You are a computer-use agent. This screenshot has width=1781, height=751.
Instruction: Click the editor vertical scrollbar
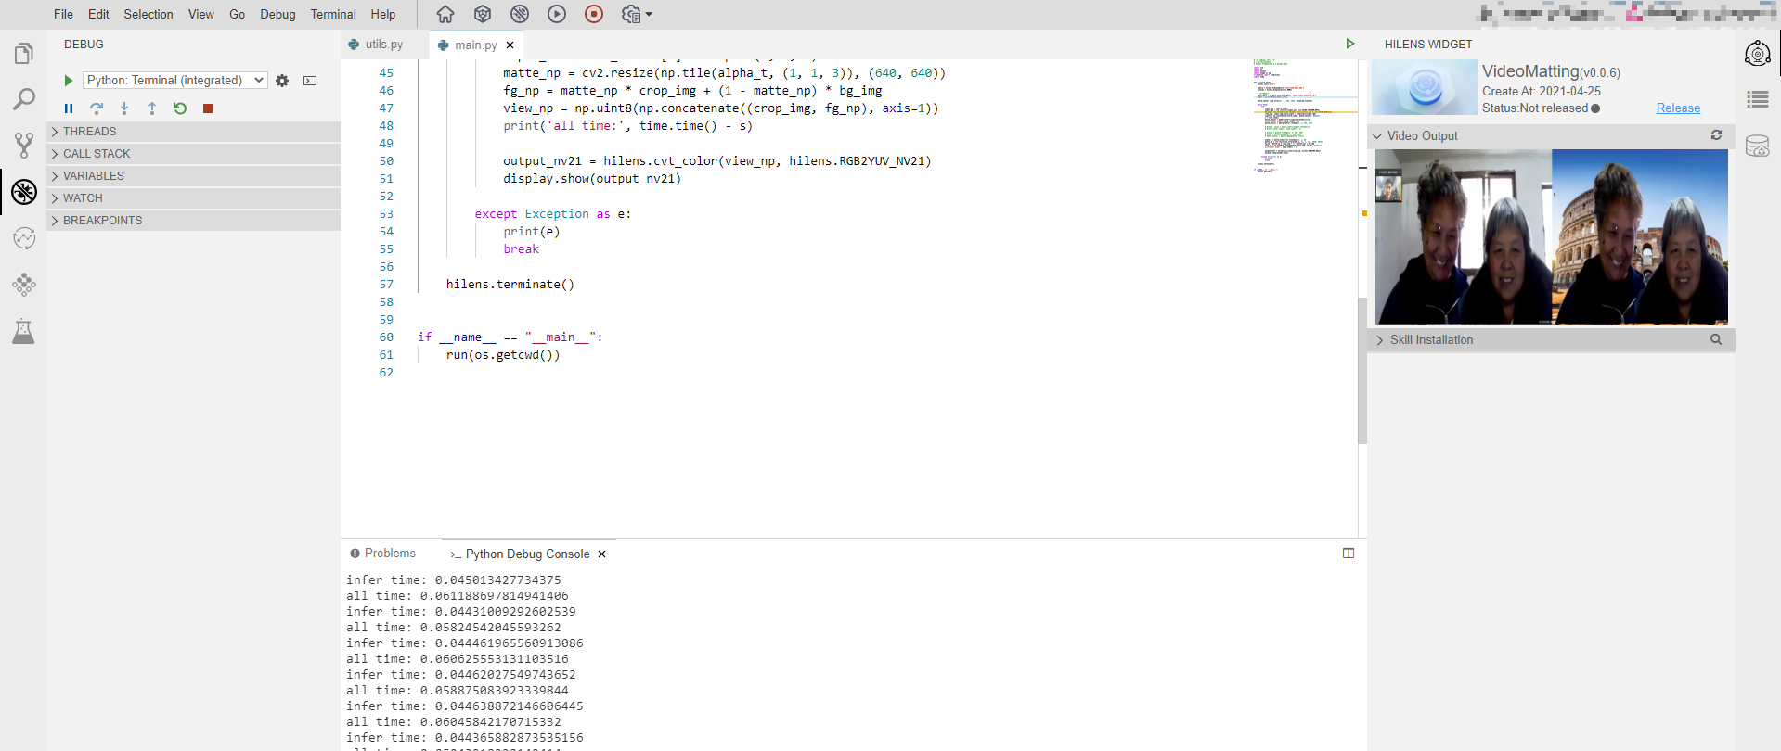(x=1362, y=371)
